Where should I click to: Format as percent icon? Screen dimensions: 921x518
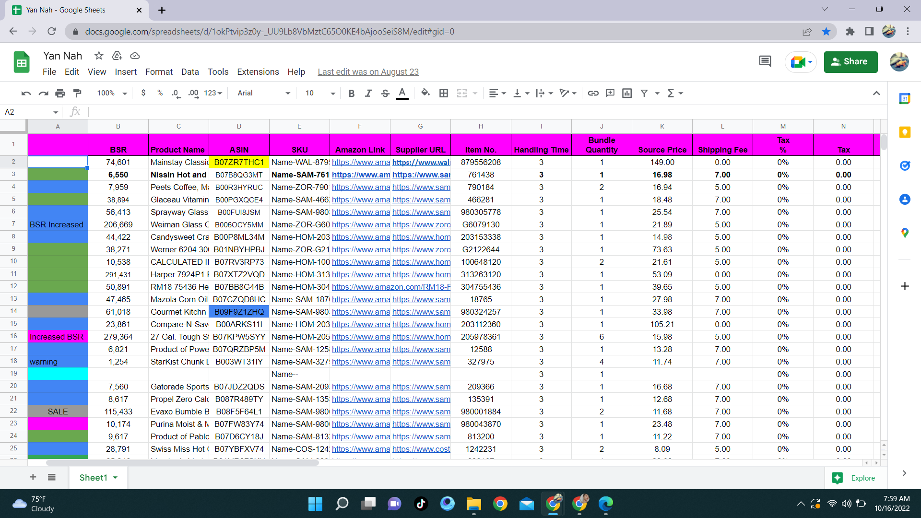(x=160, y=93)
